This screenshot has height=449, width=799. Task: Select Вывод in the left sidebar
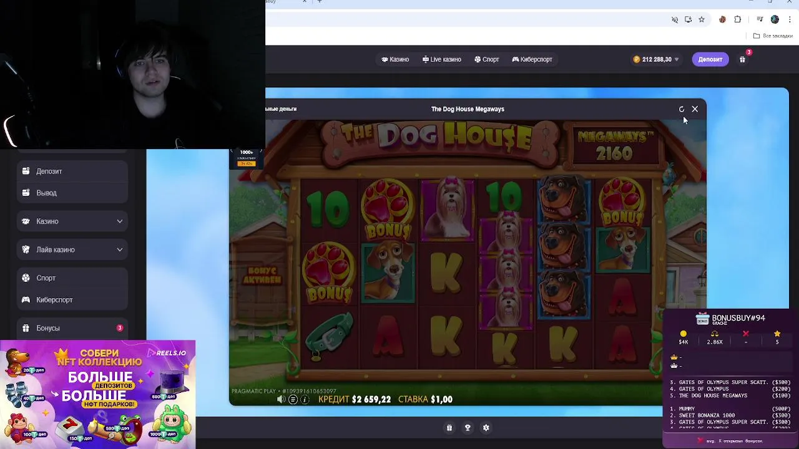(x=72, y=193)
